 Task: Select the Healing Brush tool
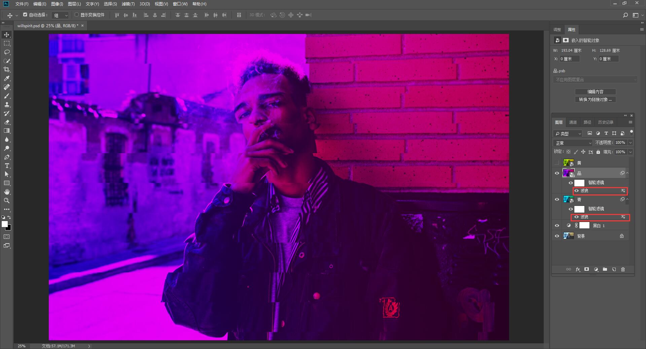[x=7, y=87]
